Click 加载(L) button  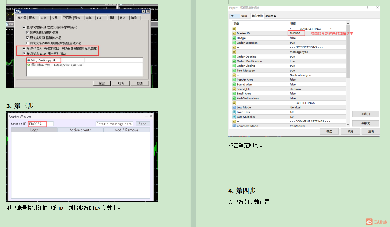[x=366, y=114]
